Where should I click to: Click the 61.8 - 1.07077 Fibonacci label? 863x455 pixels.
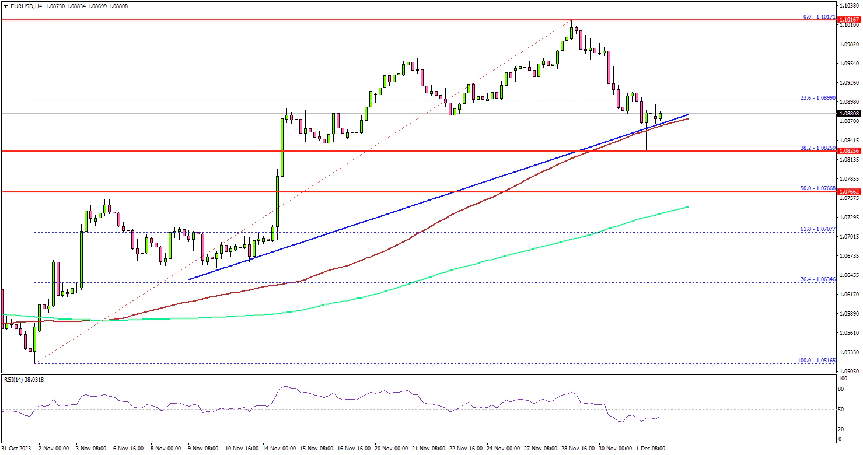(819, 229)
